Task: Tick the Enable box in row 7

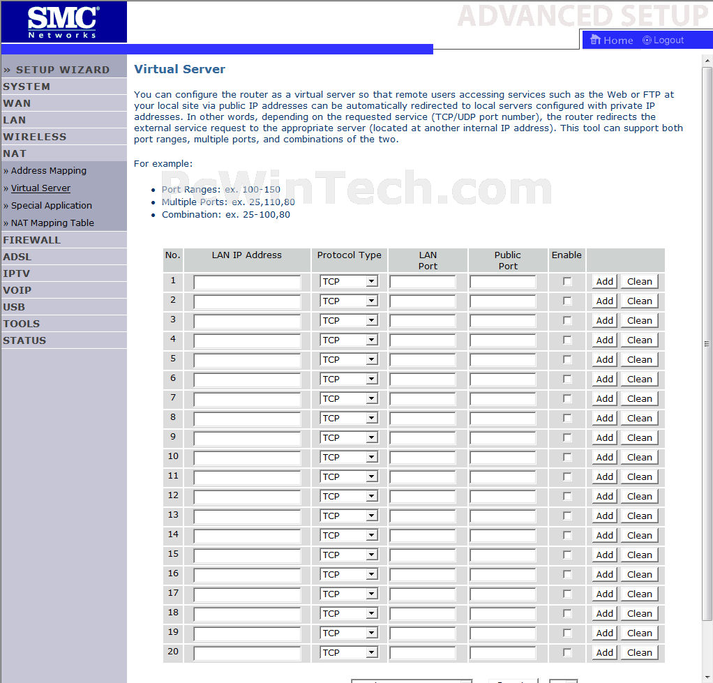Action: [x=567, y=399]
